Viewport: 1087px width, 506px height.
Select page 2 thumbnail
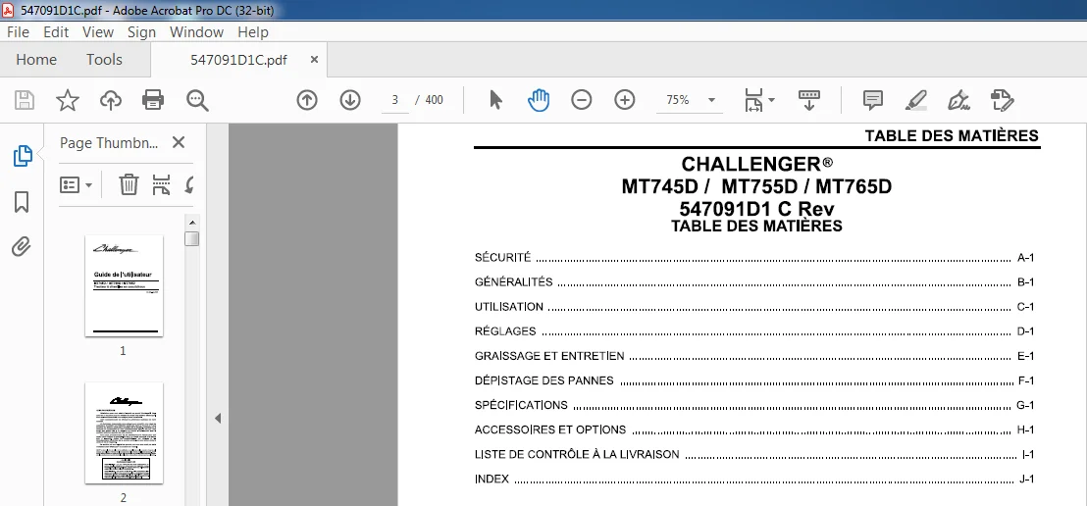[x=124, y=432]
